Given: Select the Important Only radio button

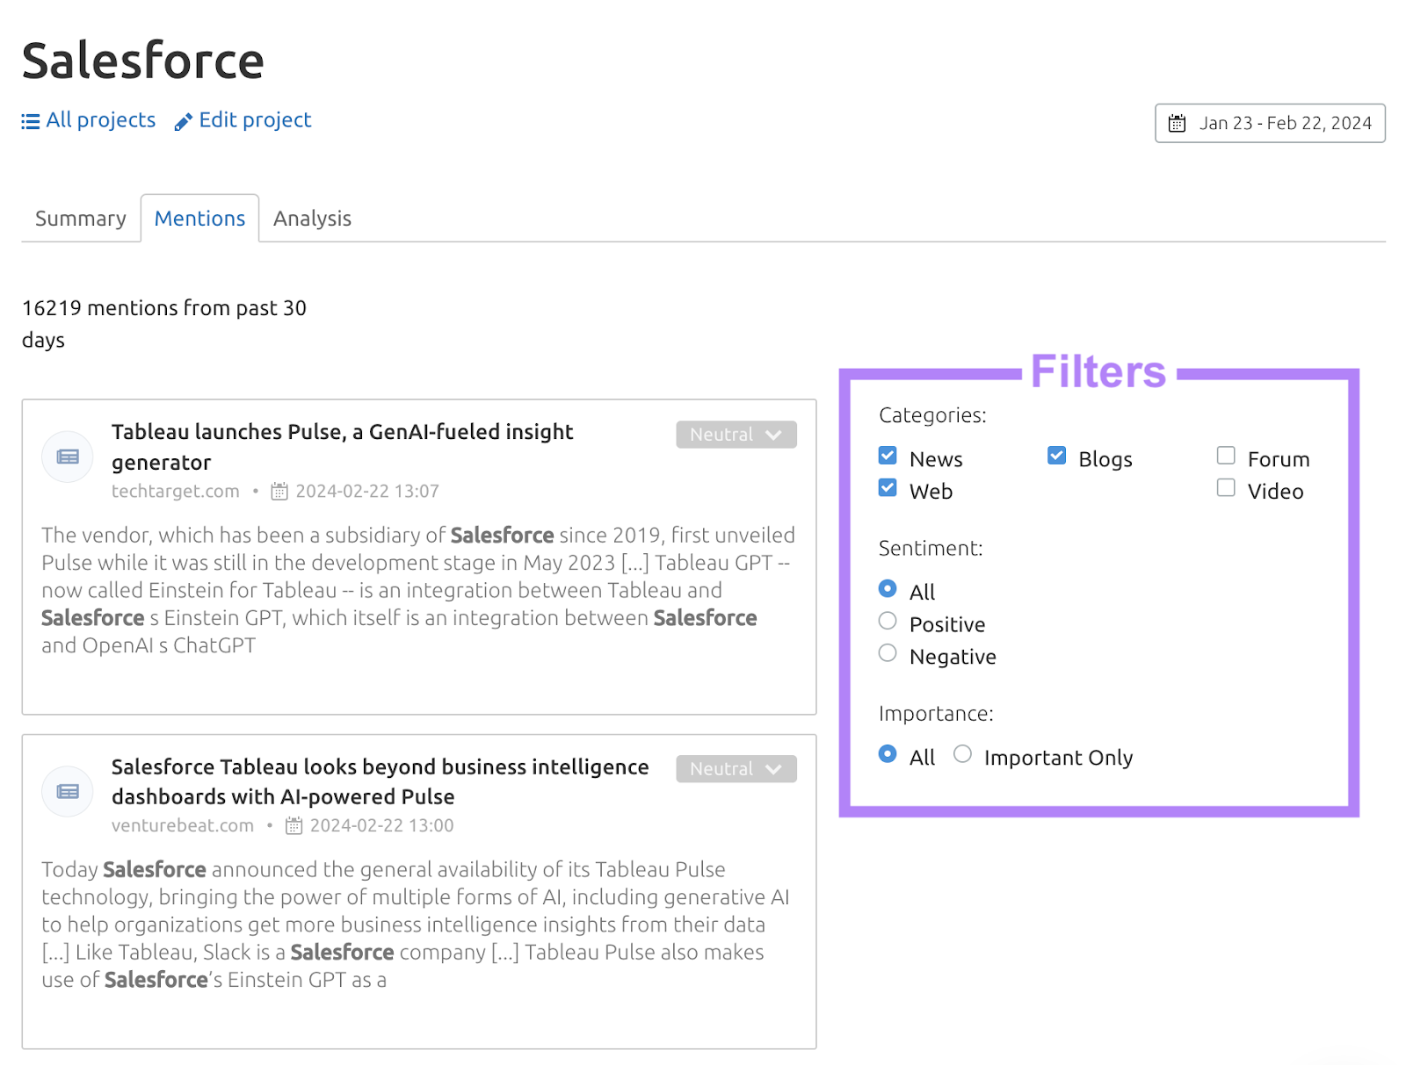Looking at the screenshot, I should click(x=963, y=754).
